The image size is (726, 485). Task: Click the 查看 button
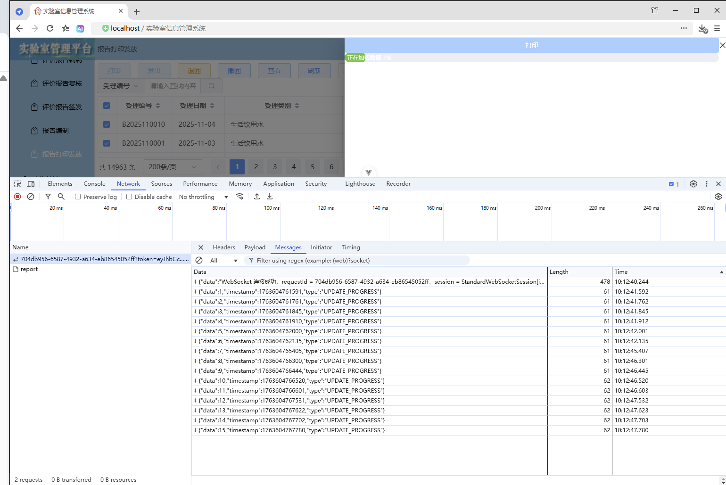[274, 71]
